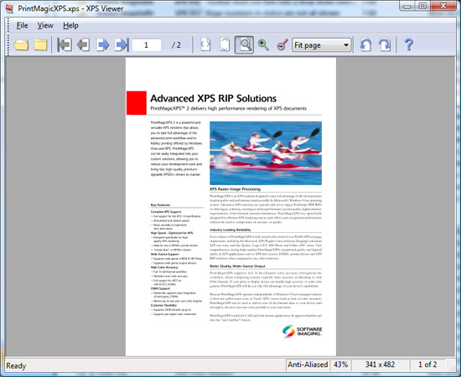Go to the next page arrow
This screenshot has height=377, width=461.
[x=103, y=45]
